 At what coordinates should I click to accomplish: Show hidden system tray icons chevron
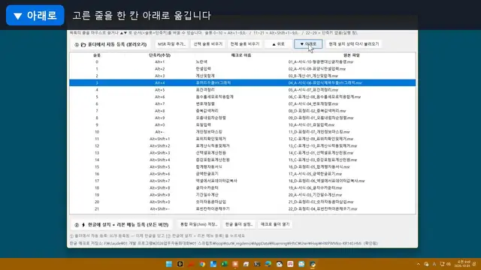418,264
